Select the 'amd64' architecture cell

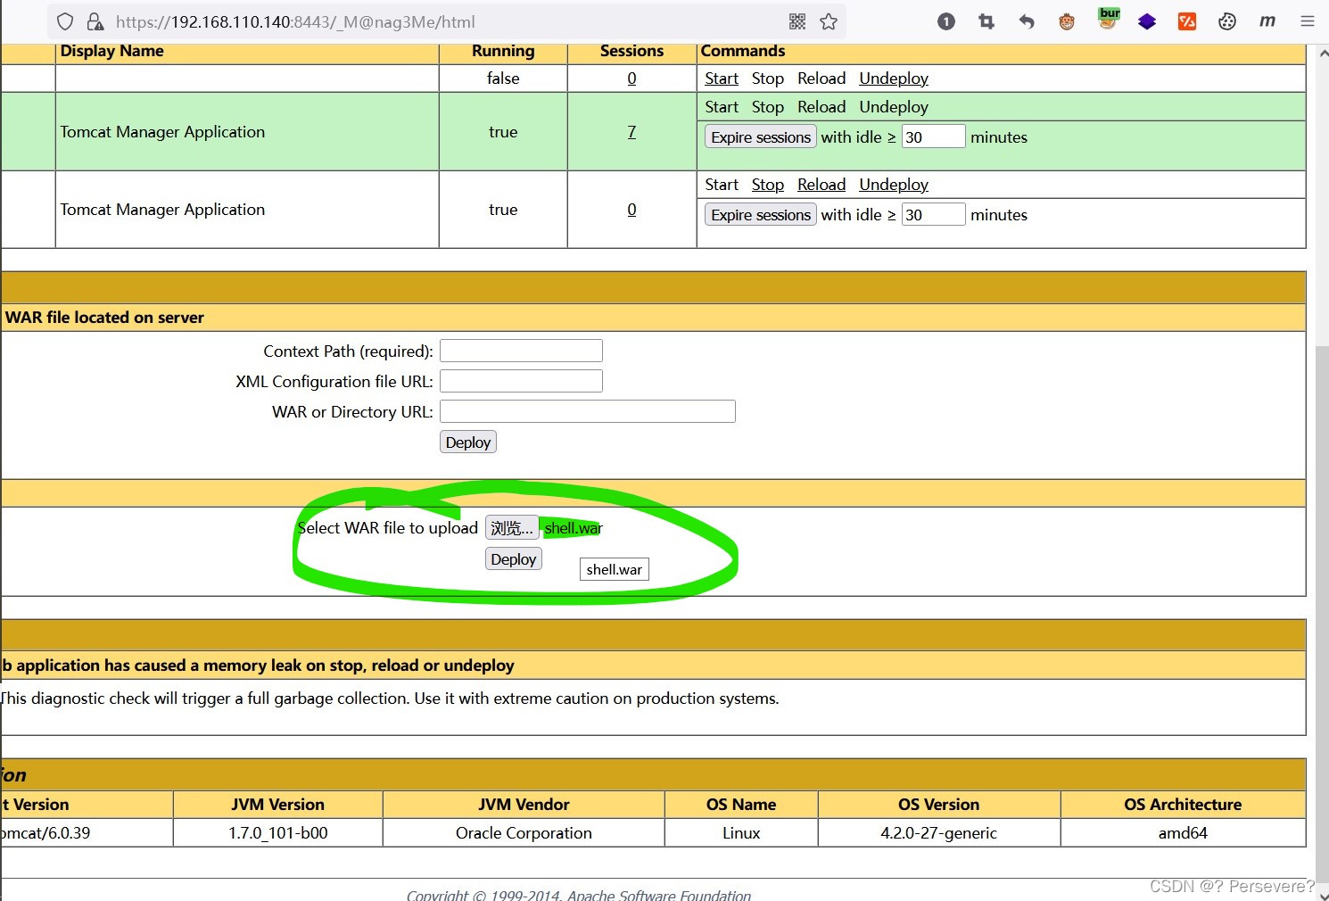[x=1183, y=833]
